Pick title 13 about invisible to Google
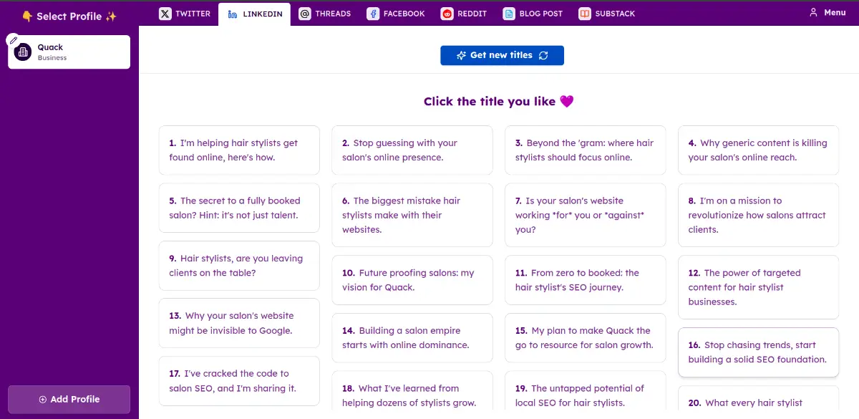Viewport: 859px width, 419px height. (x=239, y=323)
